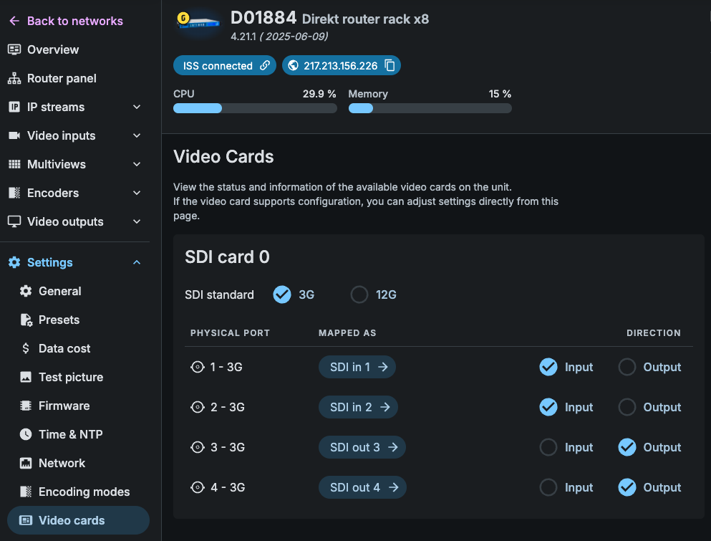Click the Network port icon
Screen dimensions: 711x541
(x=26, y=463)
